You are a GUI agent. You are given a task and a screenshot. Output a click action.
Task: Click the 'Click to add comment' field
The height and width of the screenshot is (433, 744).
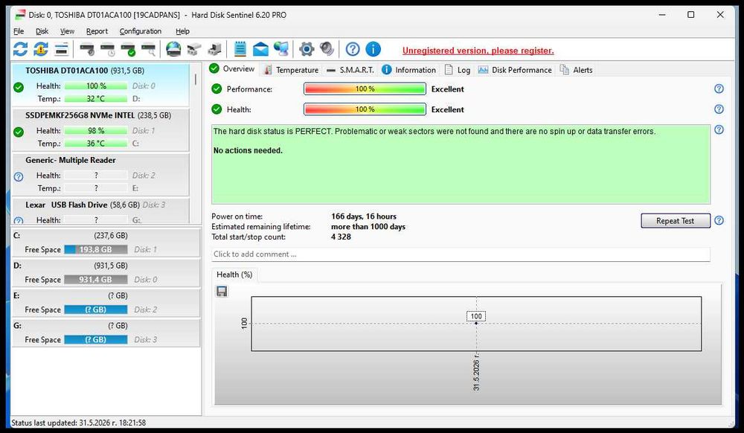pos(461,254)
